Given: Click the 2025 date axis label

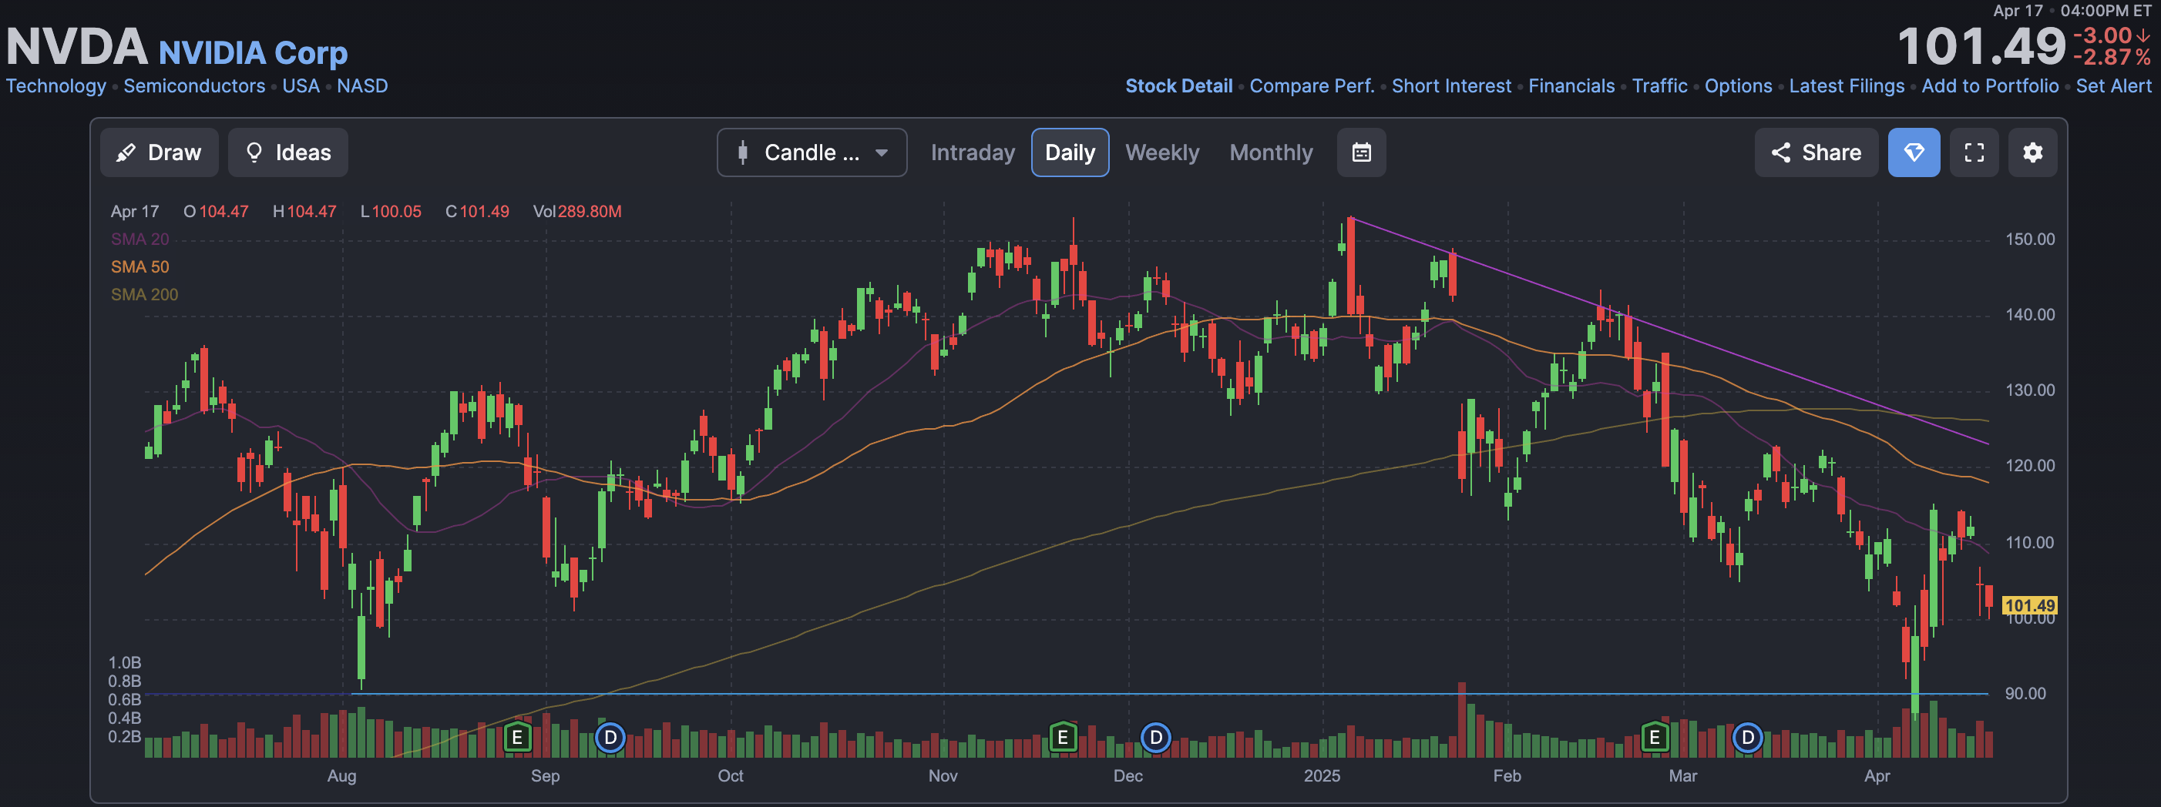Looking at the screenshot, I should tap(1321, 775).
